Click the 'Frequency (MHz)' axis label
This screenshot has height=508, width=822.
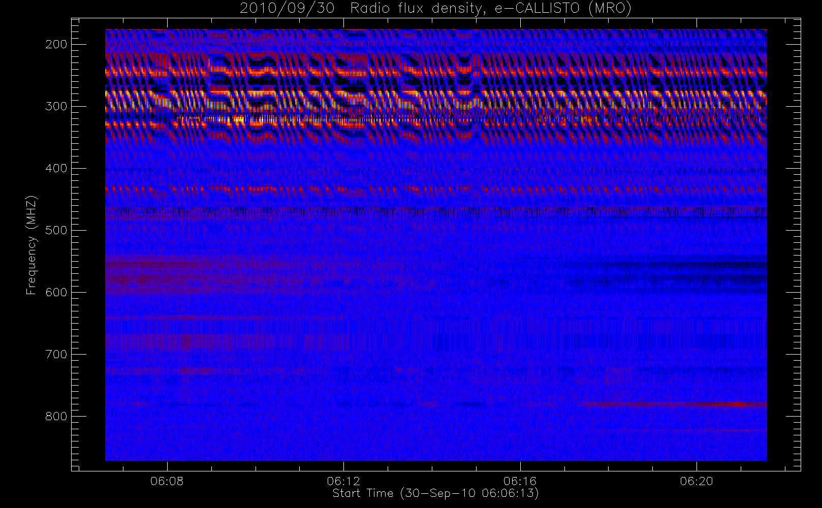tap(31, 245)
